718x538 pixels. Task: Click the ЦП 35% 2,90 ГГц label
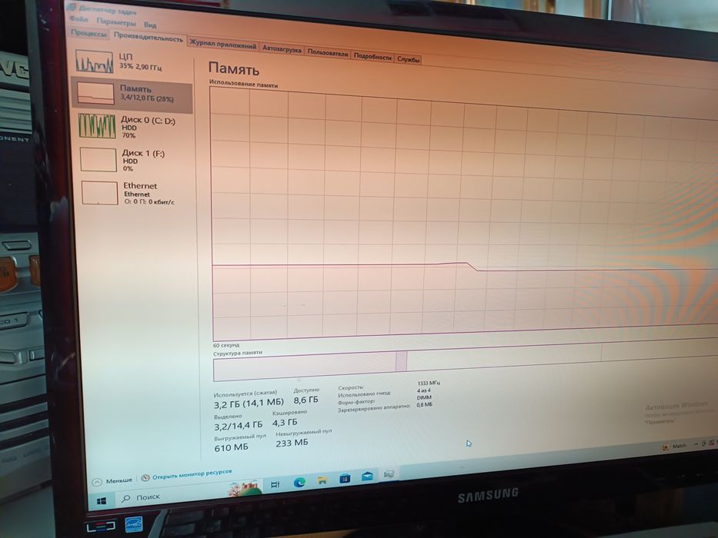coord(140,61)
